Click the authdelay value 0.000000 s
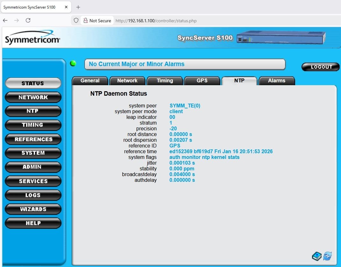 pos(182,180)
